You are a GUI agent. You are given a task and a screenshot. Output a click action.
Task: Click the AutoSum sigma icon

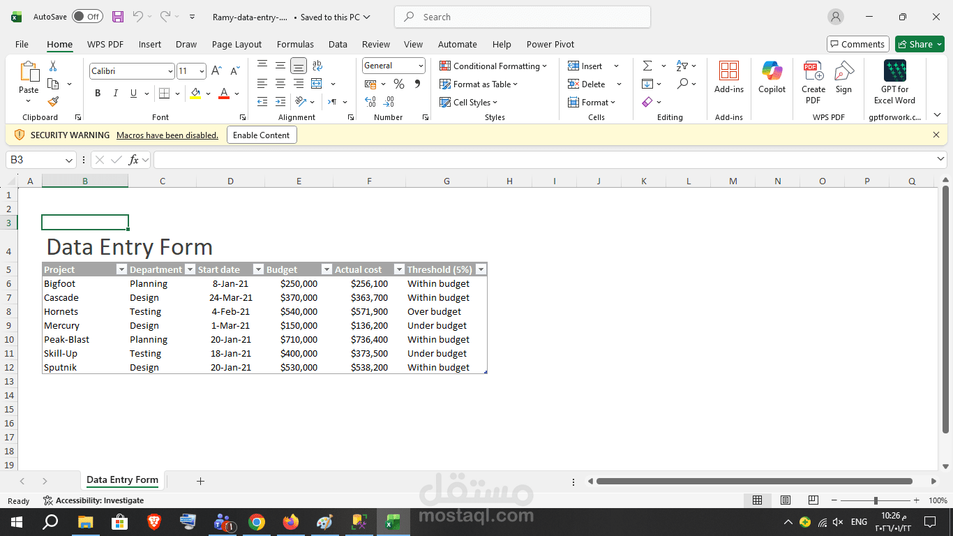(x=647, y=66)
